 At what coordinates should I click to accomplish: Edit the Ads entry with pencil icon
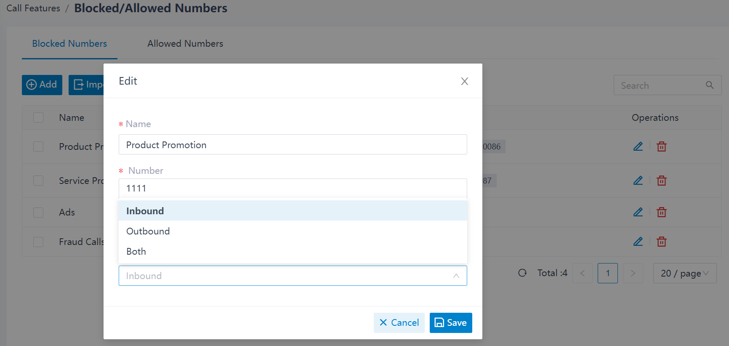tap(638, 212)
